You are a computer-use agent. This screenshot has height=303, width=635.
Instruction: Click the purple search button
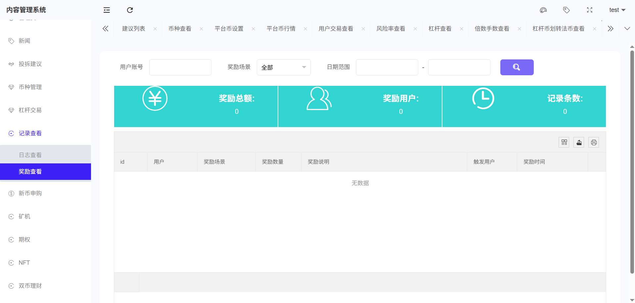click(x=517, y=67)
